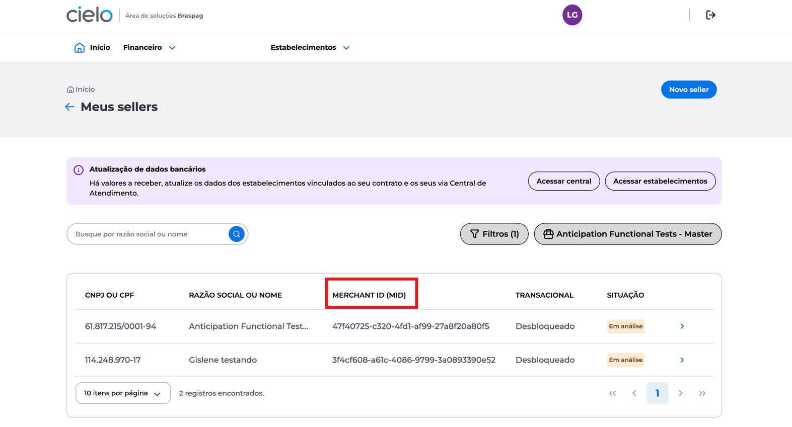
Task: Click MID 3f4cf608-a61c-4086-9799-3a0893390e52
Action: coord(413,360)
